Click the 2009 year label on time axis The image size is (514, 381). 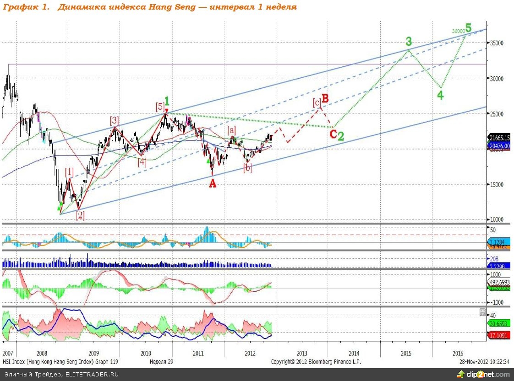click(x=93, y=353)
